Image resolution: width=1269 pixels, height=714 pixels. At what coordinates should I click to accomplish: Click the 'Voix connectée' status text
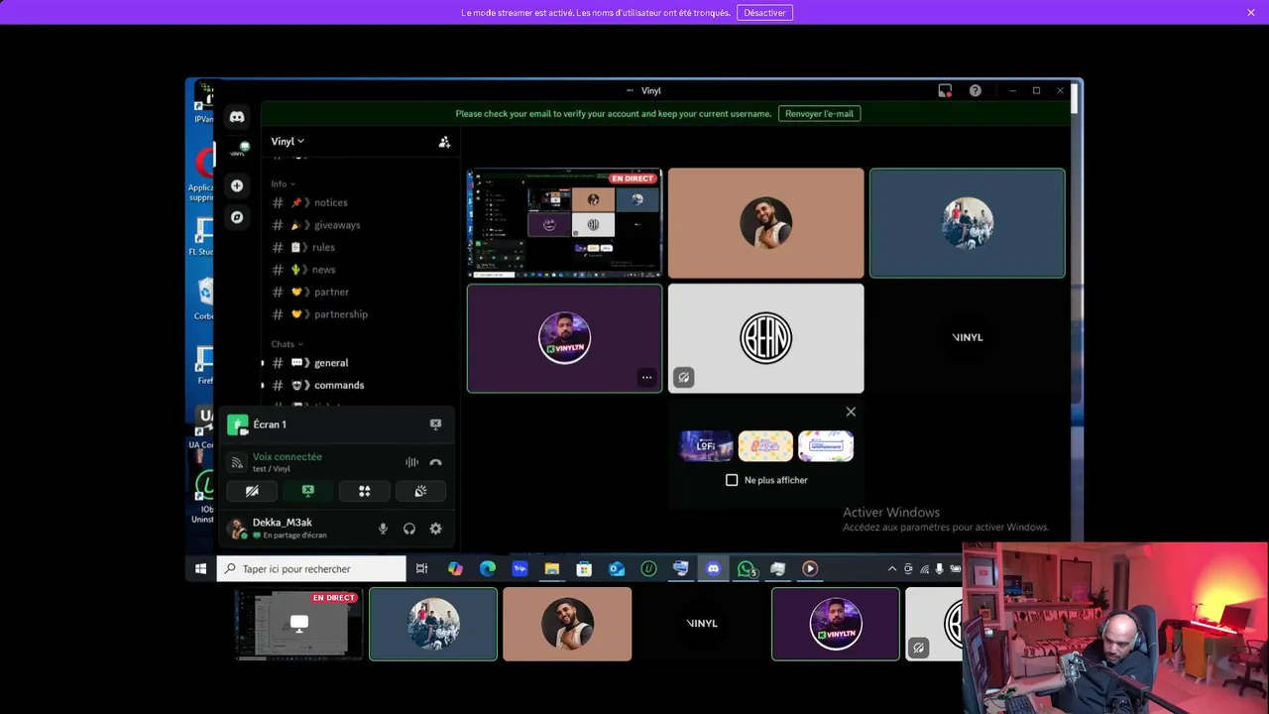click(288, 457)
